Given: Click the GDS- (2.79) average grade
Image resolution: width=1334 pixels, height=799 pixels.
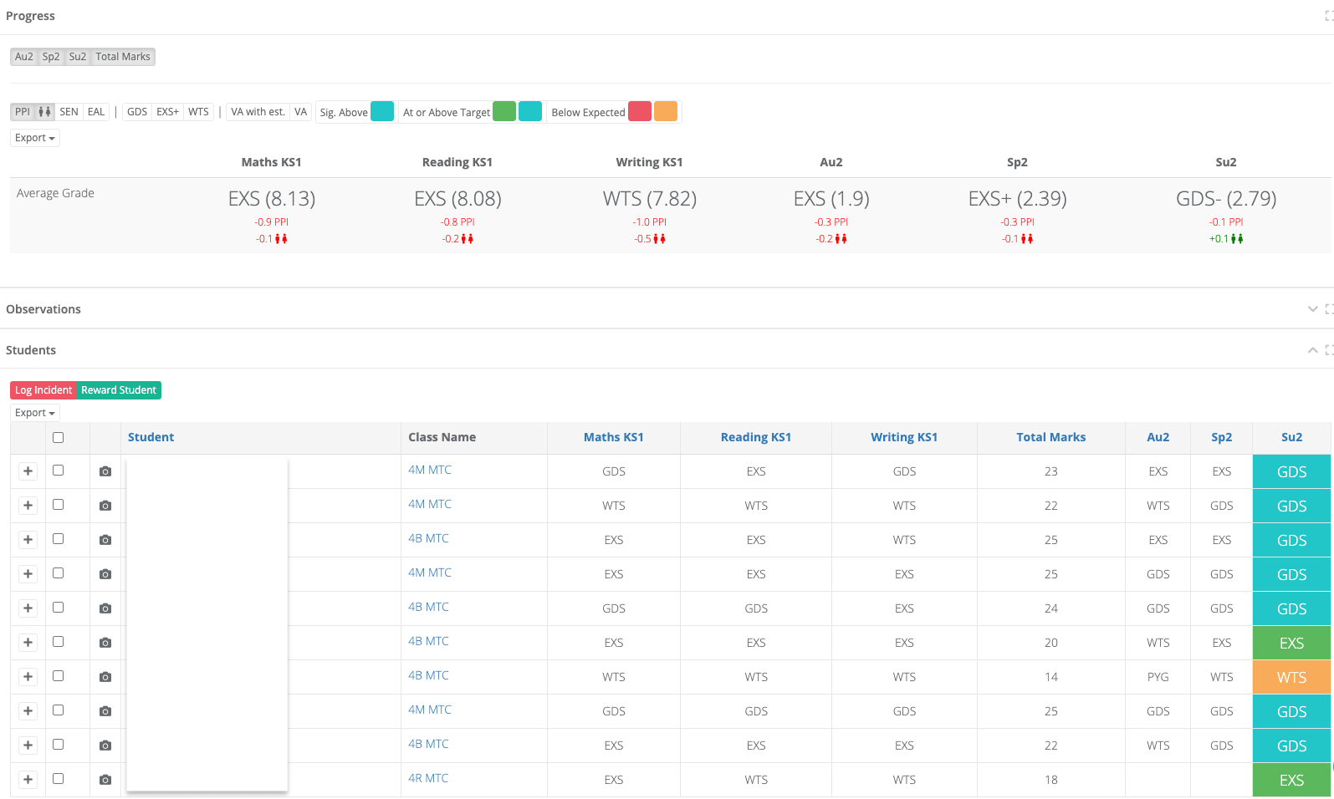Looking at the screenshot, I should 1226,199.
